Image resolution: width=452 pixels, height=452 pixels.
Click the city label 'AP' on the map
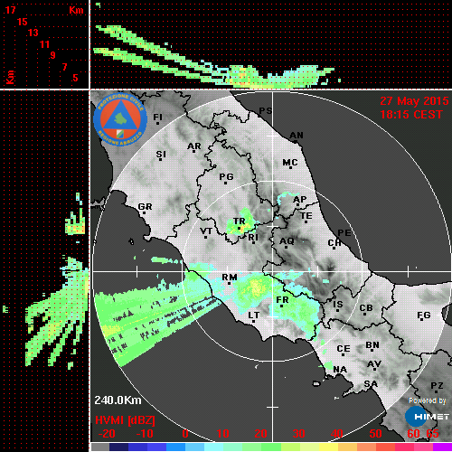(x=300, y=200)
